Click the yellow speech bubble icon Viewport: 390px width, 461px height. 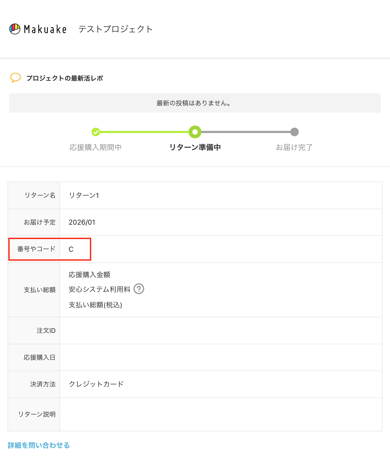pyautogui.click(x=16, y=78)
